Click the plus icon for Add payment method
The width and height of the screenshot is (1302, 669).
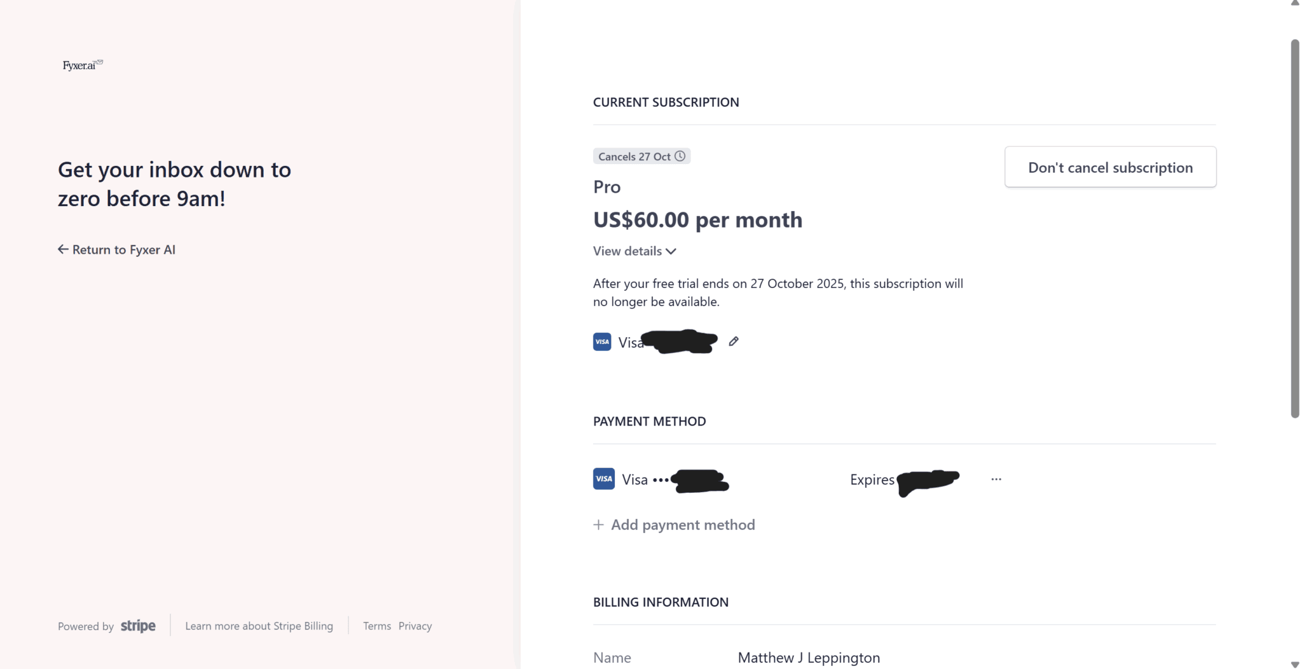tap(598, 525)
